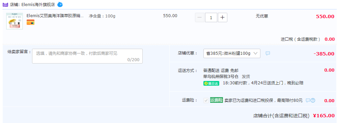Open the question mark help icon
The height and width of the screenshot is (123, 339).
click(313, 100)
